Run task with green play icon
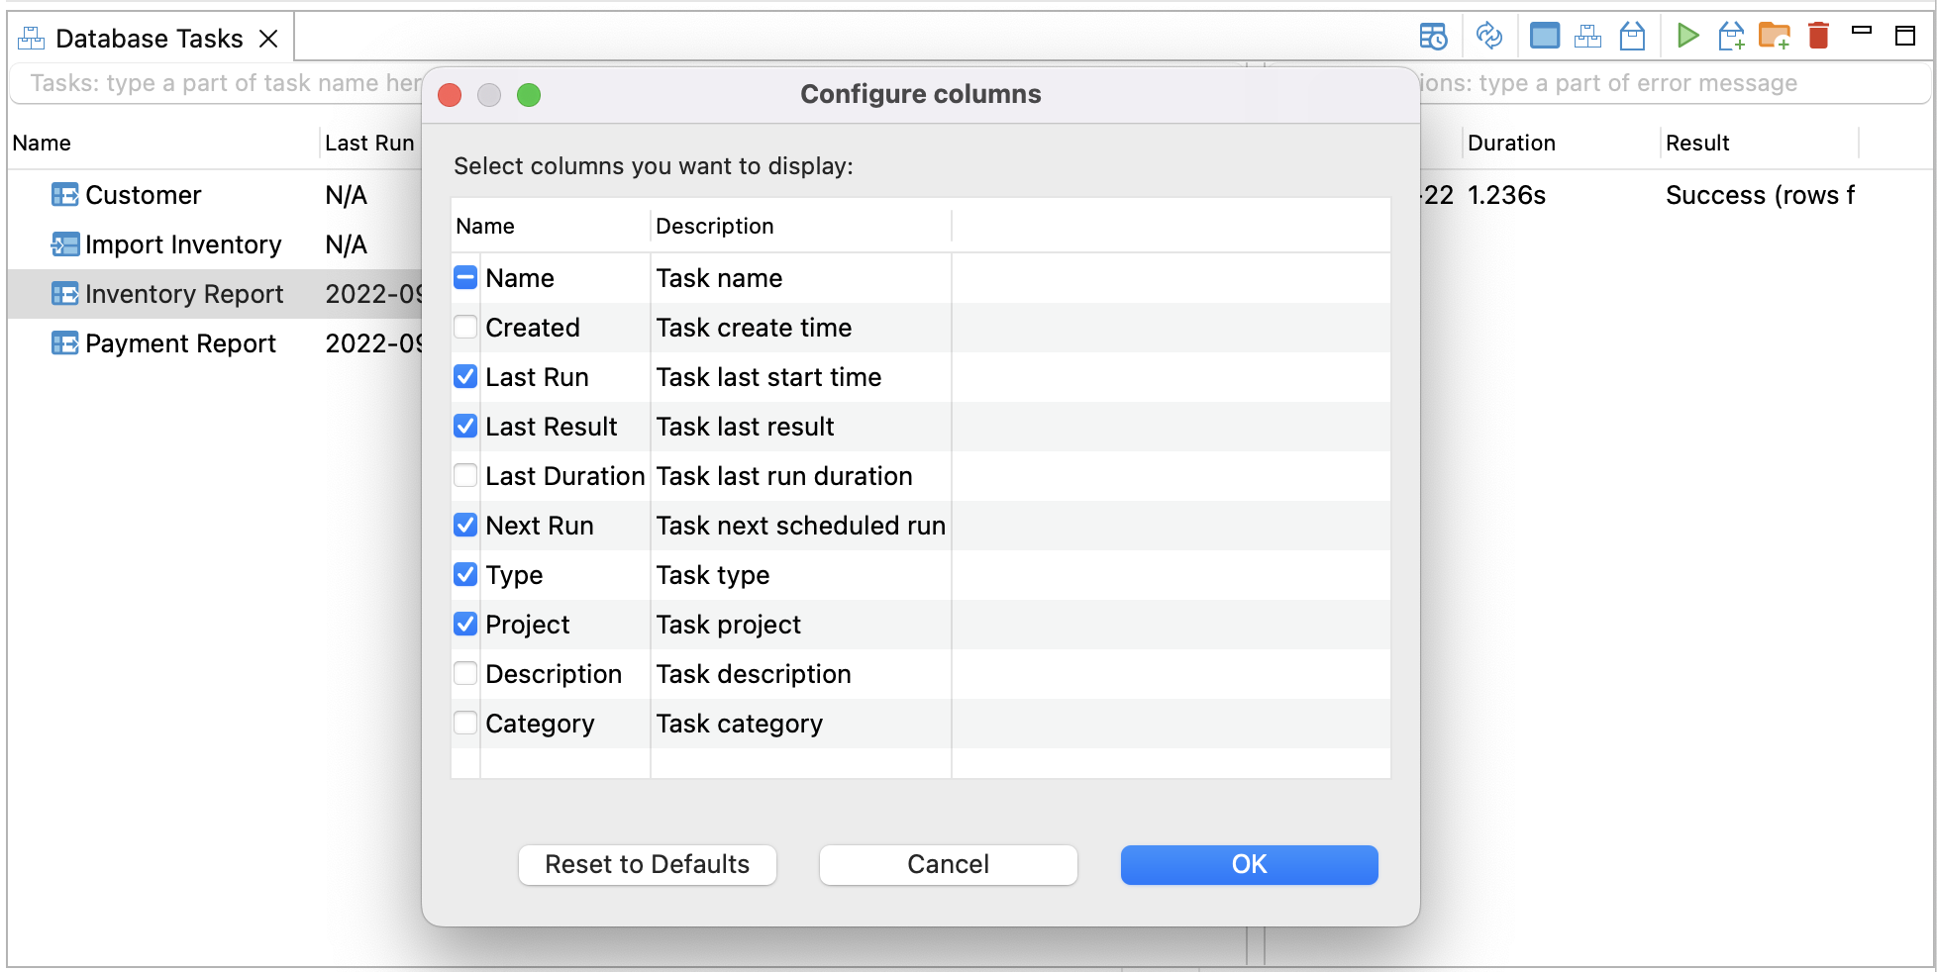 1687,37
